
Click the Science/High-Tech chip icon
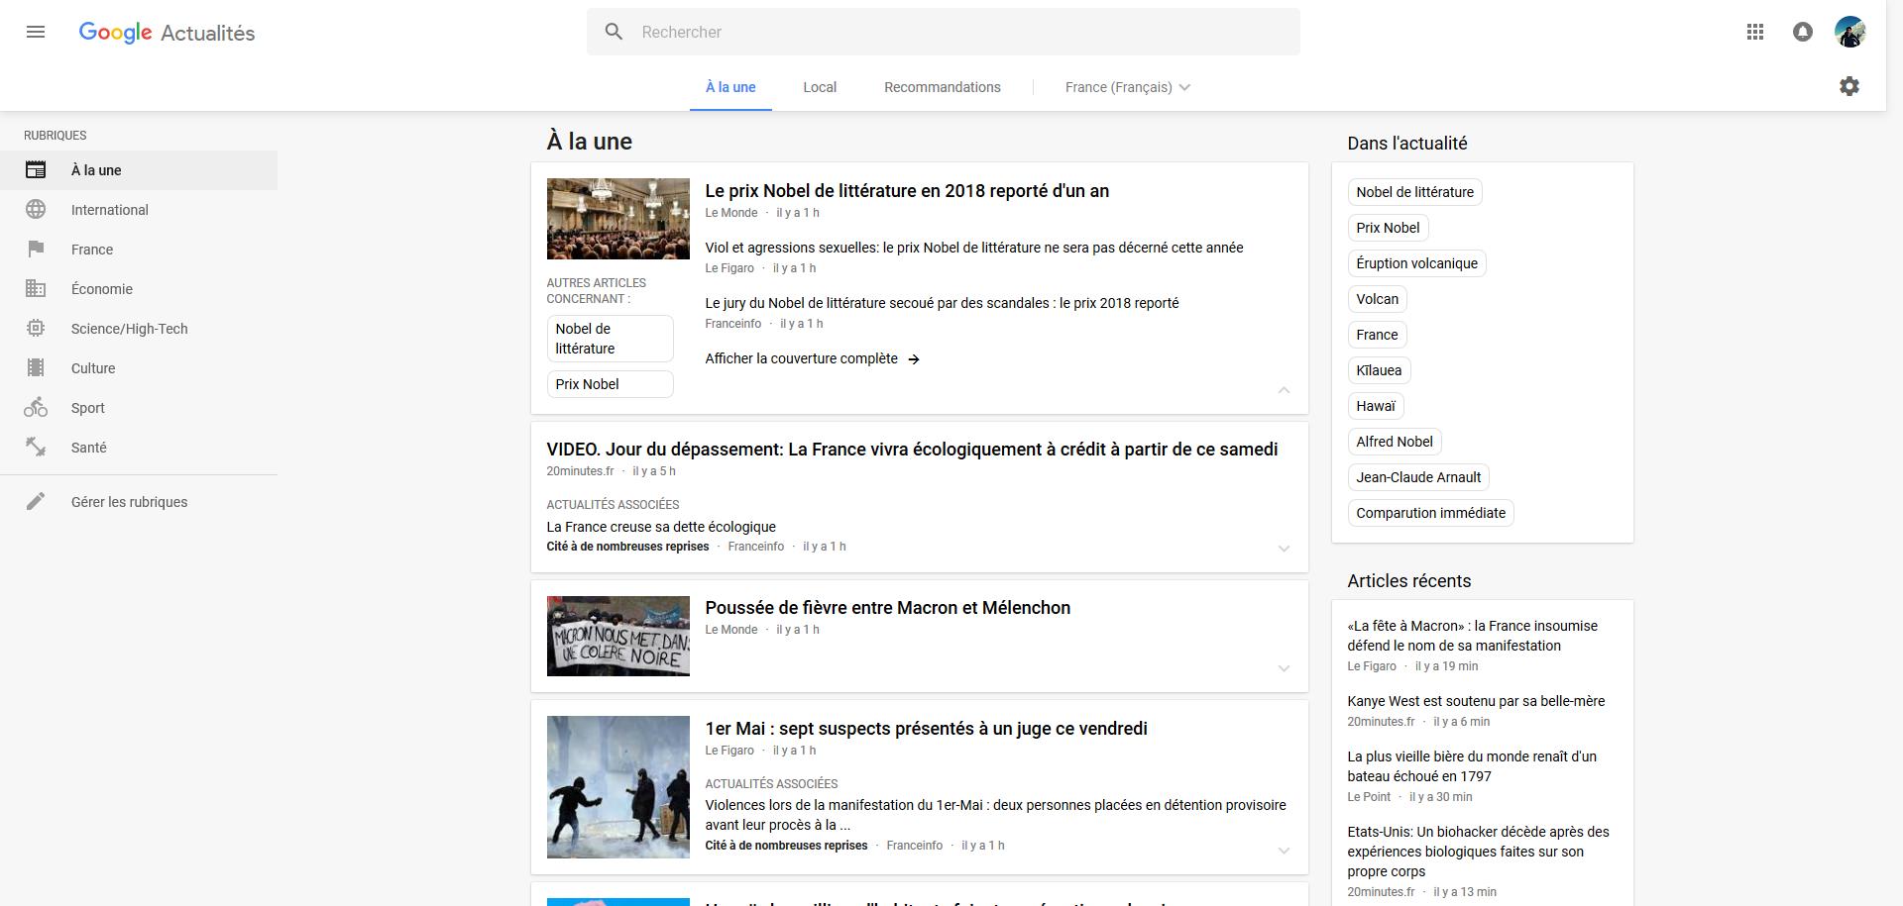[36, 329]
